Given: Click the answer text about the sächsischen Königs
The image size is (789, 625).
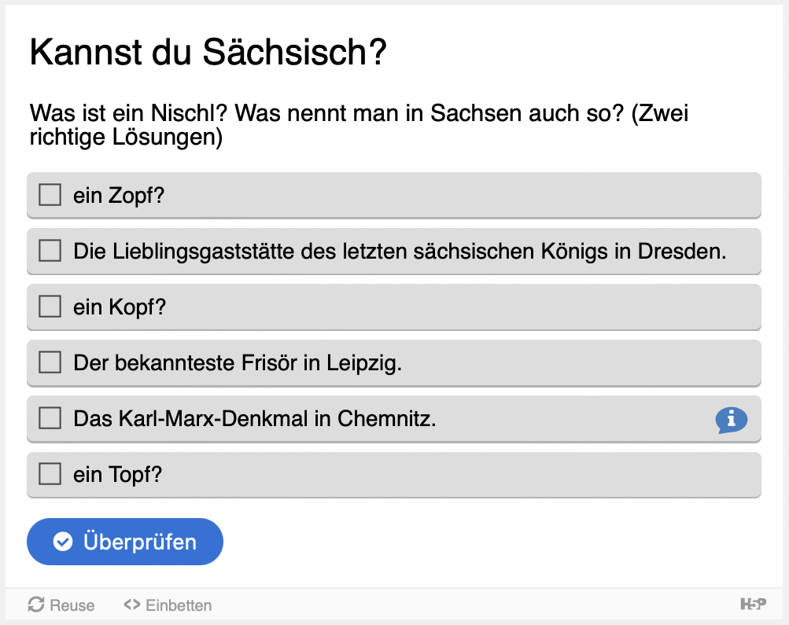Looking at the screenshot, I should click(400, 252).
